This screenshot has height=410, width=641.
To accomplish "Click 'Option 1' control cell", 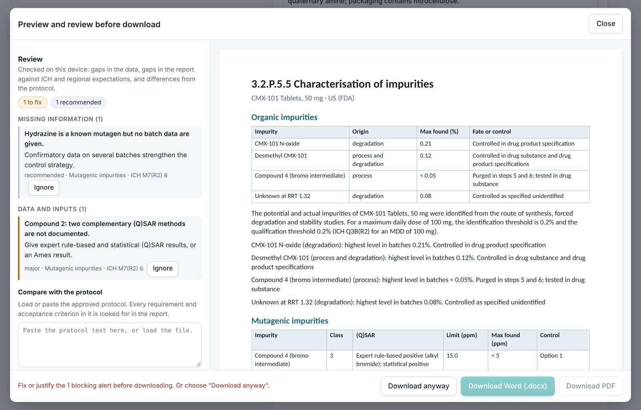I will coord(563,360).
